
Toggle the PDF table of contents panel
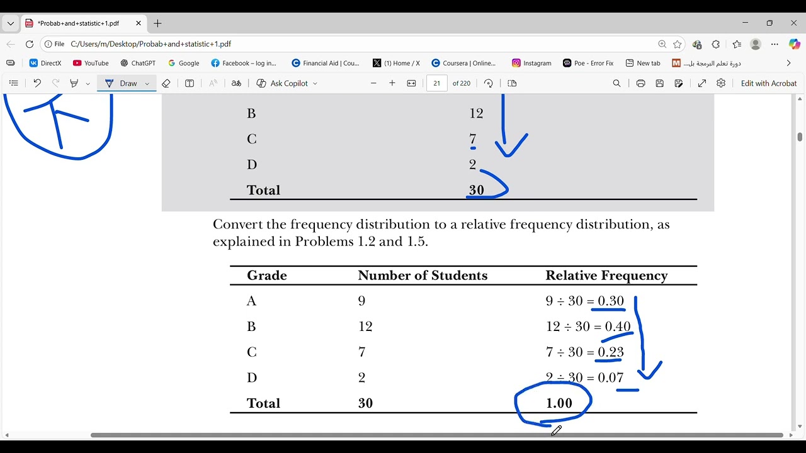click(x=13, y=83)
